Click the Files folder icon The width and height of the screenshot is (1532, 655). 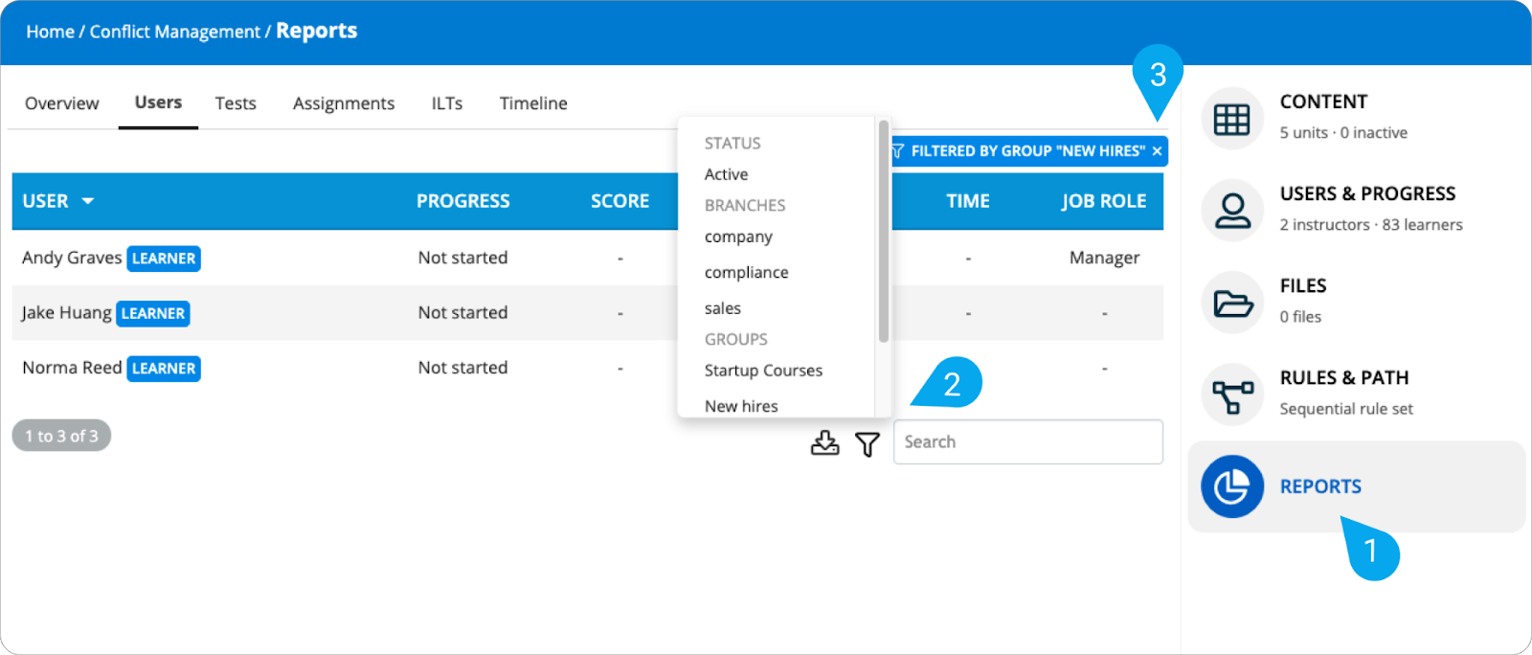click(x=1231, y=303)
